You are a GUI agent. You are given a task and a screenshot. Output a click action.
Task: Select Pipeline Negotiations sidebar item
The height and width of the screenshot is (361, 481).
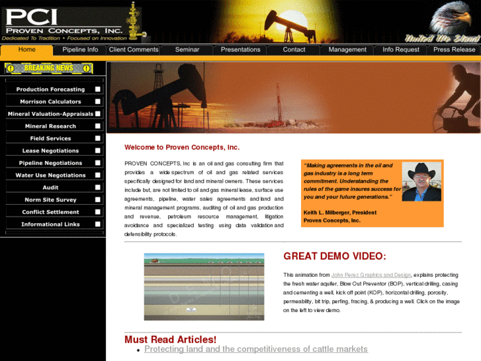click(55, 163)
